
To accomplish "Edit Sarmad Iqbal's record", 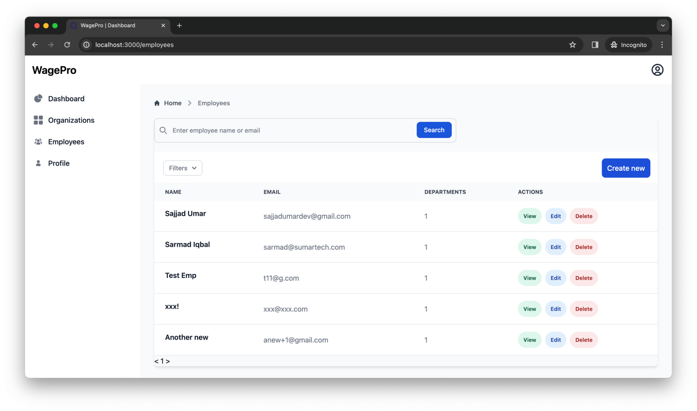I will click(x=556, y=247).
